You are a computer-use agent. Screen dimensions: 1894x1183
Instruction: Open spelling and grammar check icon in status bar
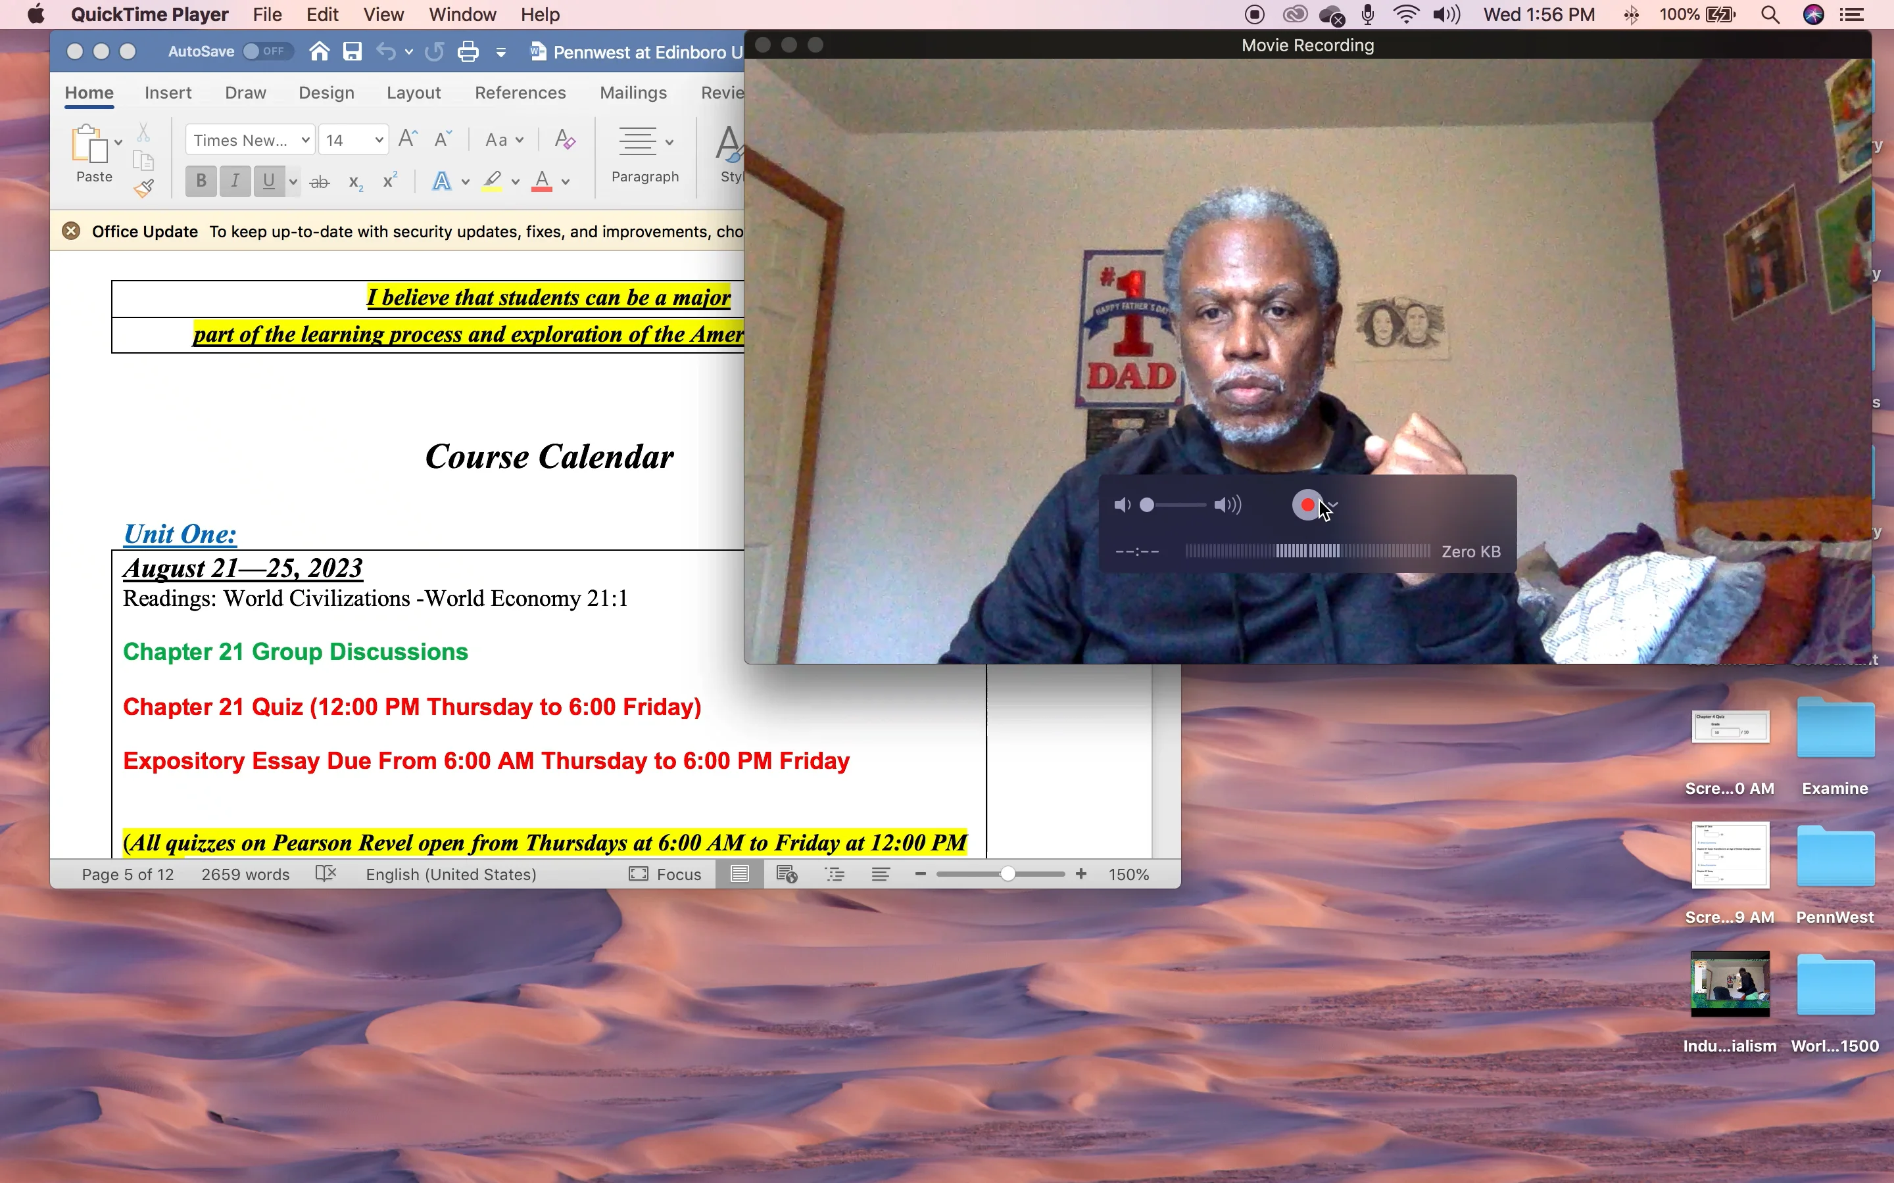point(326,874)
